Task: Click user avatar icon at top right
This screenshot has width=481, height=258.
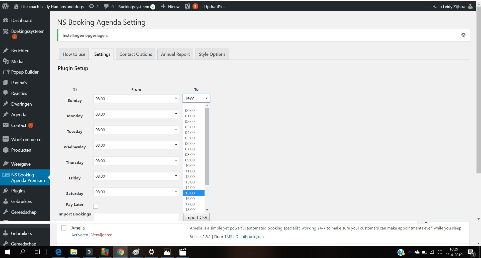Action: tap(470, 7)
